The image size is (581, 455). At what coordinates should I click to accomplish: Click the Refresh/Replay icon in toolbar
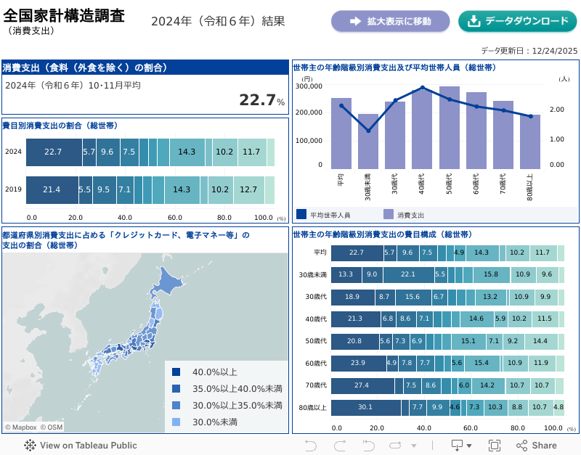pyautogui.click(x=396, y=445)
